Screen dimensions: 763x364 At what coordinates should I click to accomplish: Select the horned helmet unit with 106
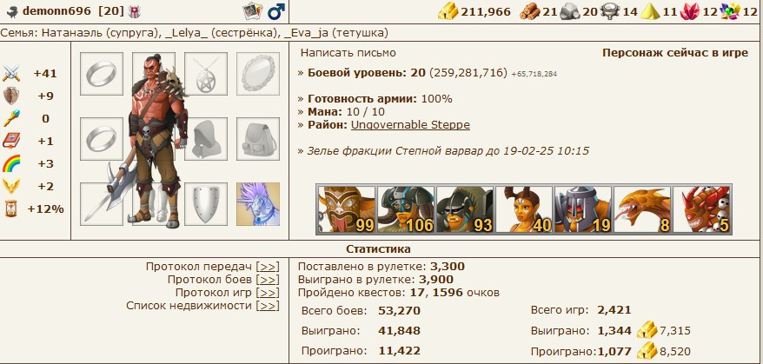click(x=405, y=209)
